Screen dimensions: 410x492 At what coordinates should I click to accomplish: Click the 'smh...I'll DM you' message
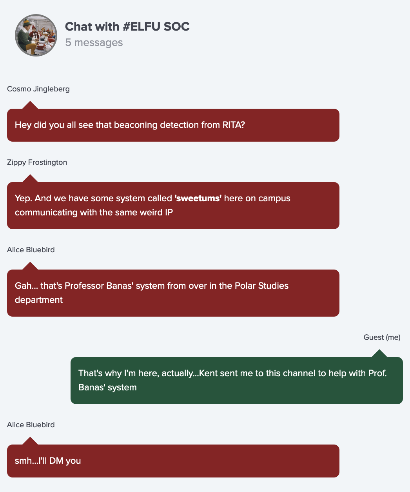click(x=173, y=461)
